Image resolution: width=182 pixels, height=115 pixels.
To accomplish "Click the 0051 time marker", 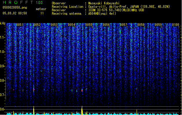I will (x=20, y=25).
